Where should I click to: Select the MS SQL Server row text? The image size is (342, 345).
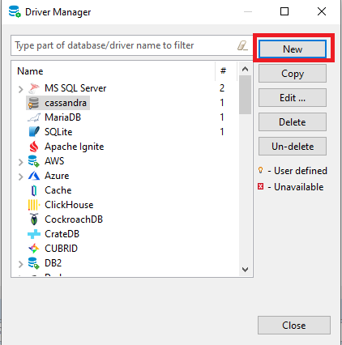coord(75,88)
